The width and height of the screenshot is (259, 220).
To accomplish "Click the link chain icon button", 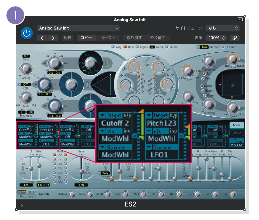I will tap(234, 38).
